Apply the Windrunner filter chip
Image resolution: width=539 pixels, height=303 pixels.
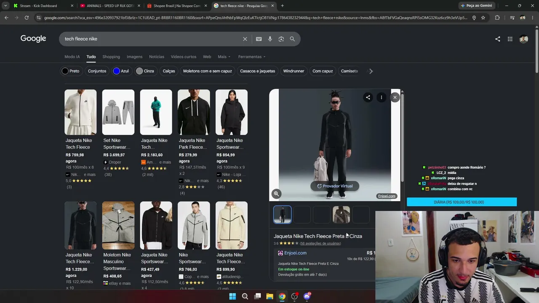[294, 71]
